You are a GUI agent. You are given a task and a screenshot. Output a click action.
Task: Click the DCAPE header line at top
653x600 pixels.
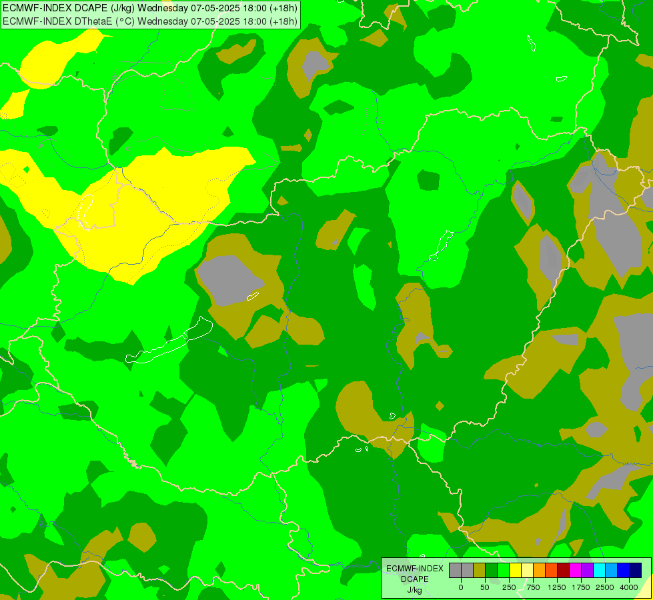pyautogui.click(x=150, y=8)
